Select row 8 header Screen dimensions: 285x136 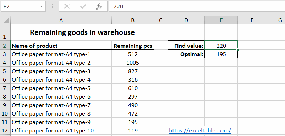coord(5,96)
